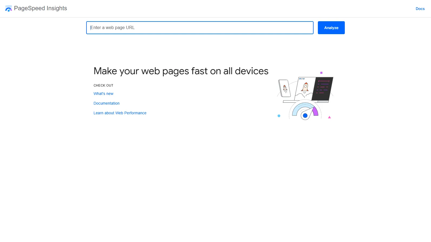This screenshot has height=242, width=431.
Task: Select the CHECK OUT section heading
Action: click(x=103, y=85)
